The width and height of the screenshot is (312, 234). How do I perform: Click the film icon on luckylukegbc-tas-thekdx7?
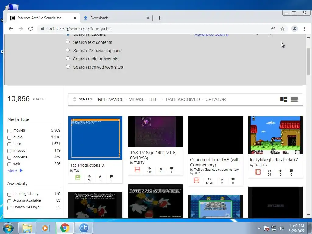click(258, 172)
